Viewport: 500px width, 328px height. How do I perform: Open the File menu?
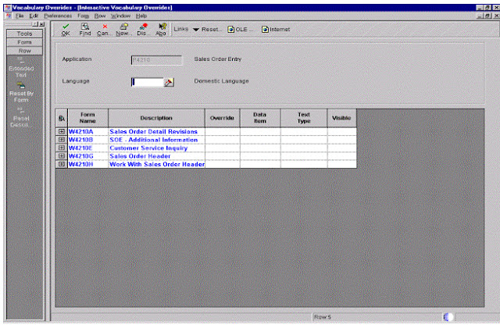[20, 16]
